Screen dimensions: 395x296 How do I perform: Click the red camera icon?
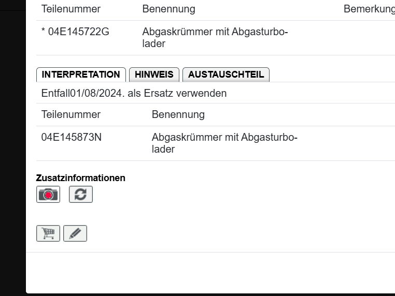48,195
